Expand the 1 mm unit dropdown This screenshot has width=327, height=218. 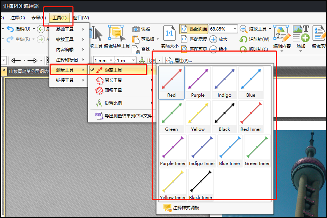tap(111, 61)
